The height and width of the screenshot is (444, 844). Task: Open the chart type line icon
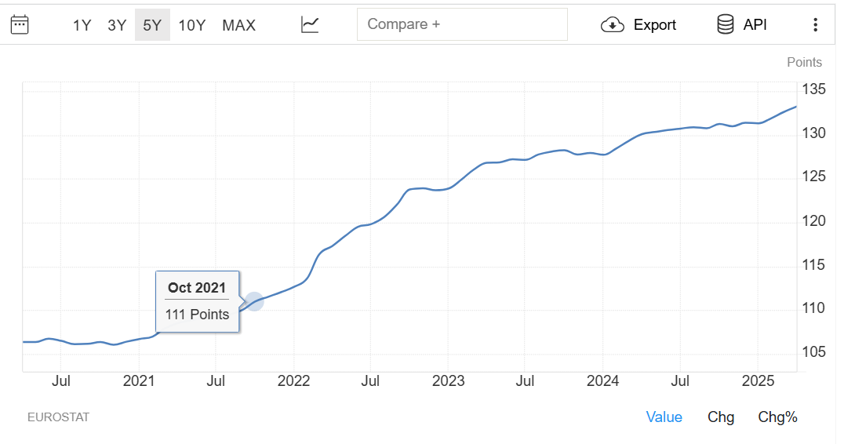(310, 25)
